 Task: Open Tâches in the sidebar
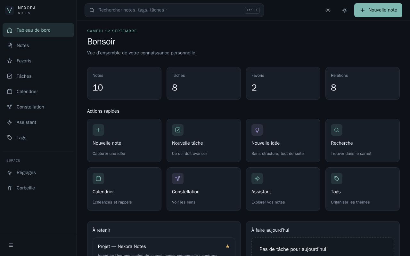point(38,76)
